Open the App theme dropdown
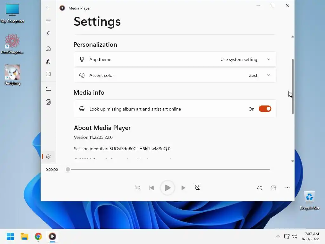Viewport: 325px width, 244px height. [175, 59]
